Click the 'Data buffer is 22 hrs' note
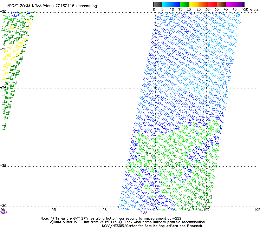Screen dimensions: 260x228 point(127,222)
